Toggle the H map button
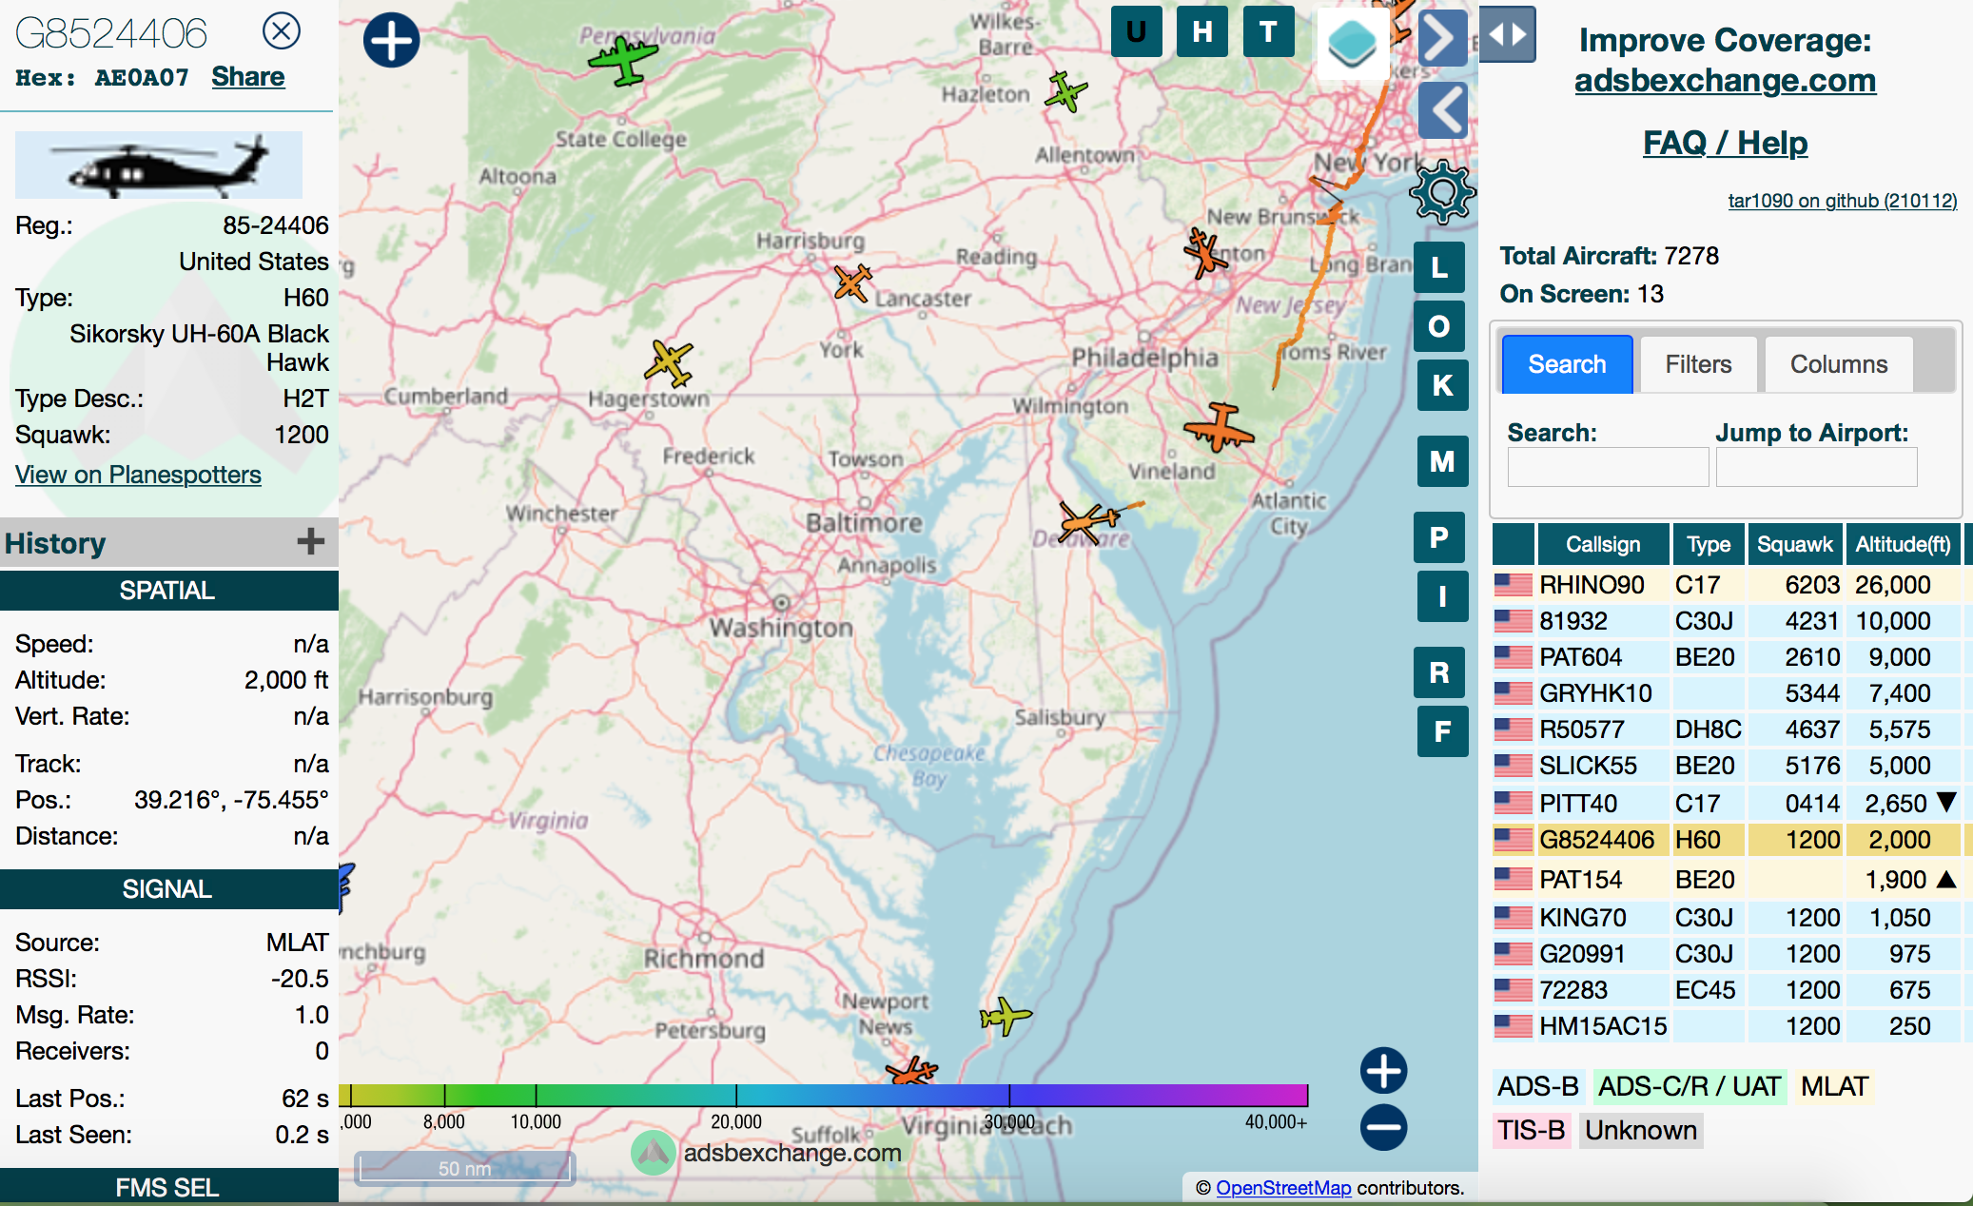The width and height of the screenshot is (1973, 1206). tap(1202, 31)
